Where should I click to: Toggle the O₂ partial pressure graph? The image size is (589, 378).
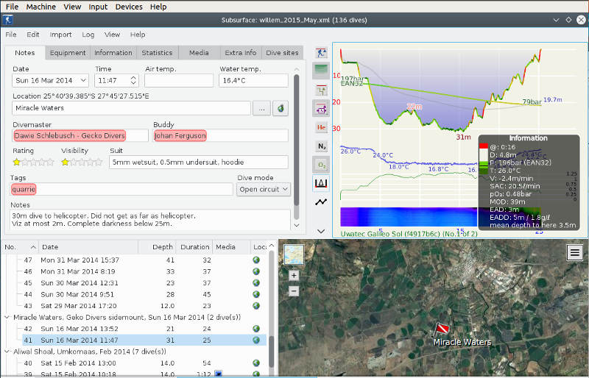click(x=321, y=164)
